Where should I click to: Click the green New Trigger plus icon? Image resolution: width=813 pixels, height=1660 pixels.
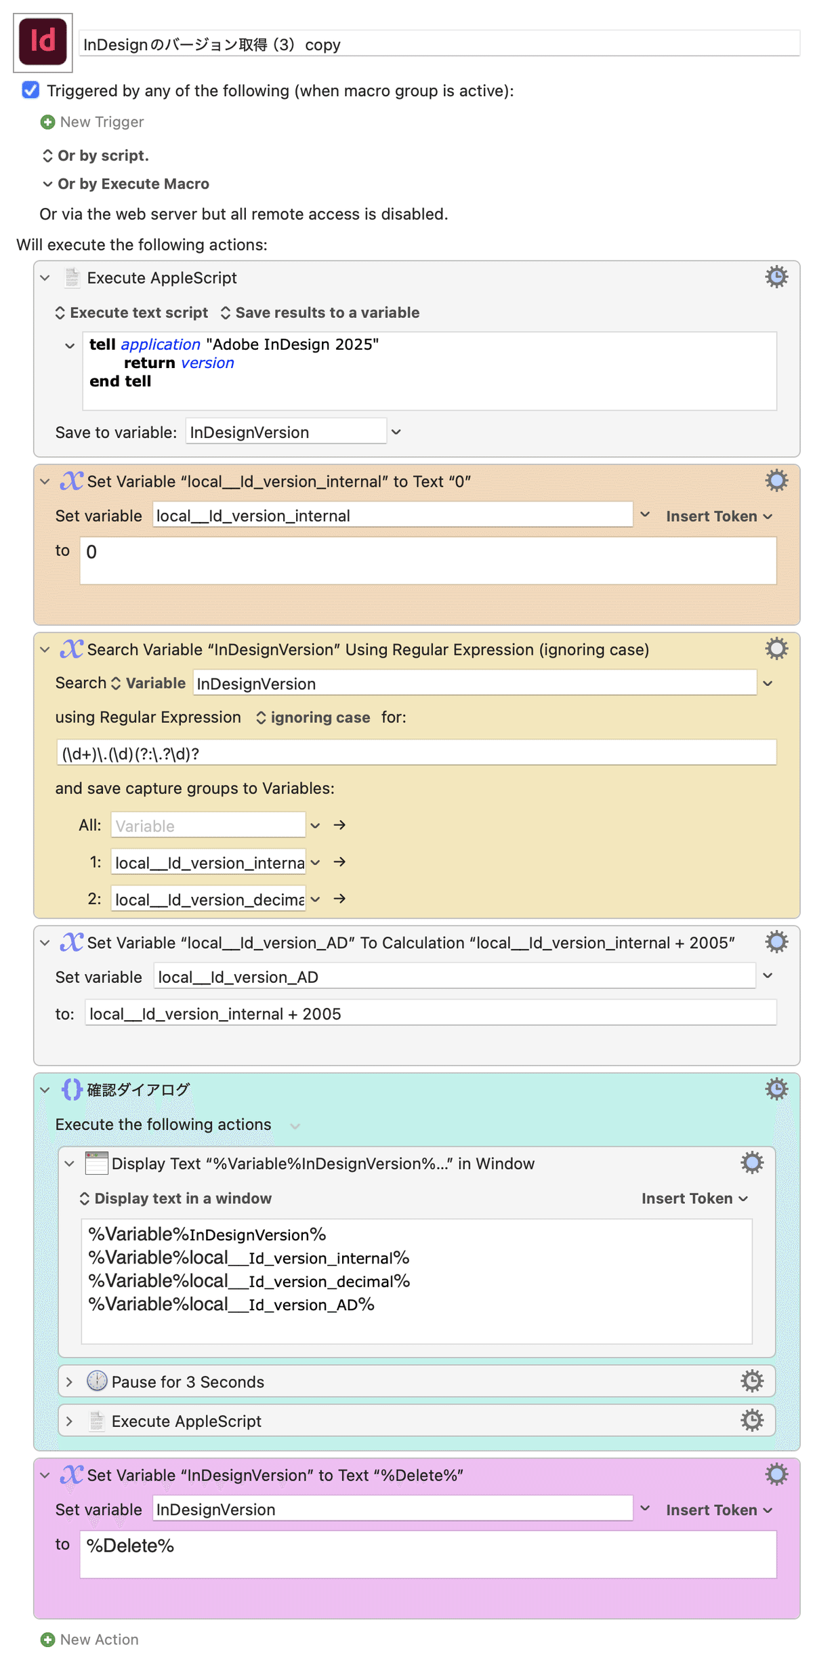(47, 122)
